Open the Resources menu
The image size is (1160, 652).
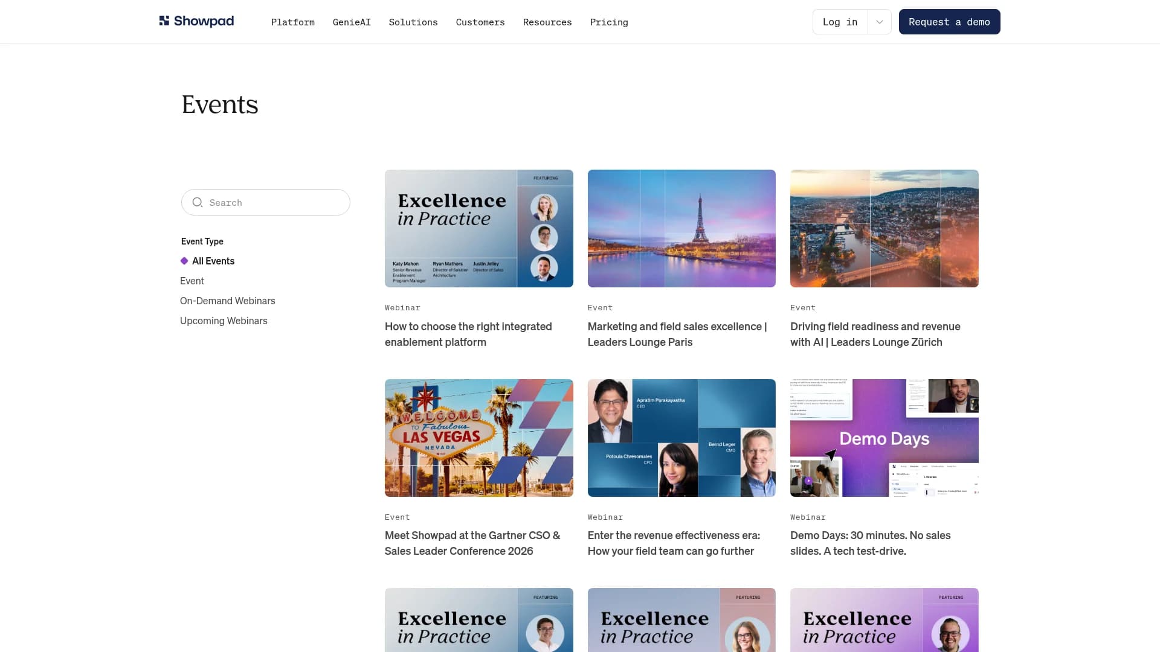tap(547, 22)
